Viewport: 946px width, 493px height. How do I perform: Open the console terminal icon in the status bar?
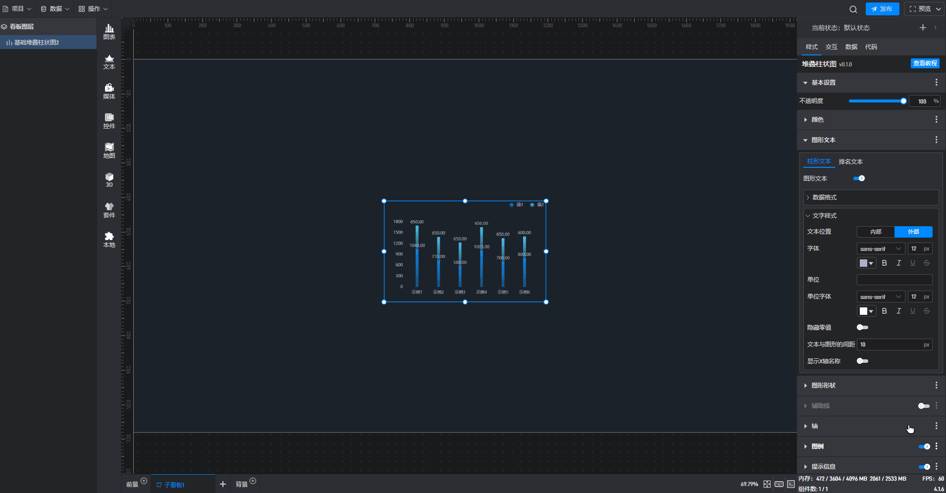791,484
